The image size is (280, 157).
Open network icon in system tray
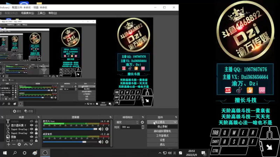coord(165,153)
